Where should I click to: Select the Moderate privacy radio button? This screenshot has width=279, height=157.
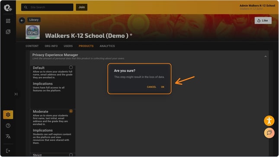point(71,111)
